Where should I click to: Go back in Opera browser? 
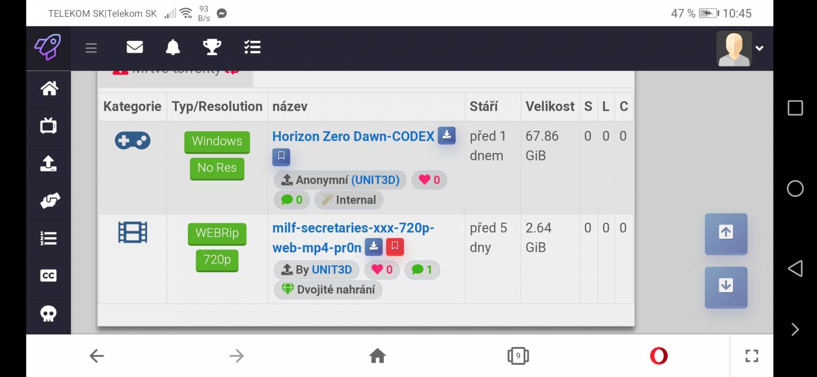point(97,356)
